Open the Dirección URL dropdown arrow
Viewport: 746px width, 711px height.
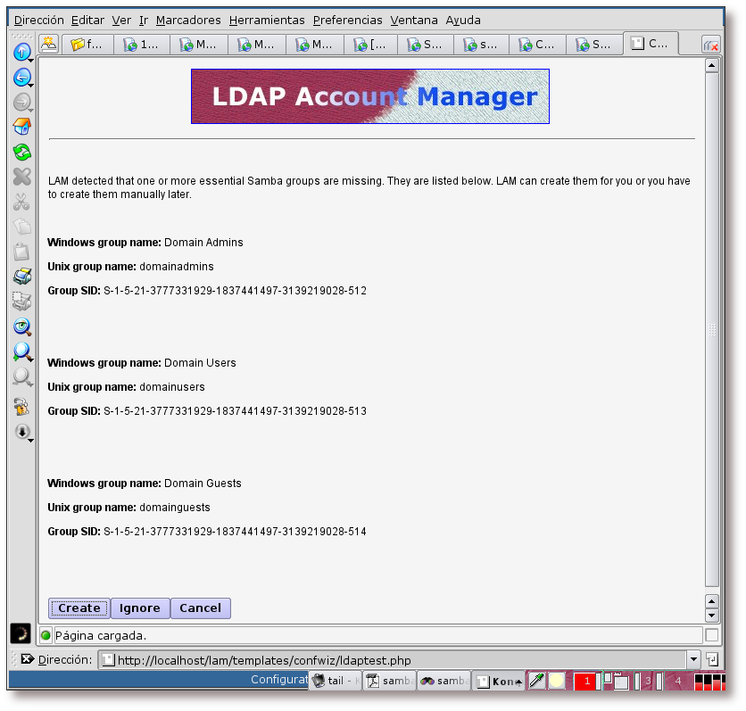pyautogui.click(x=694, y=659)
